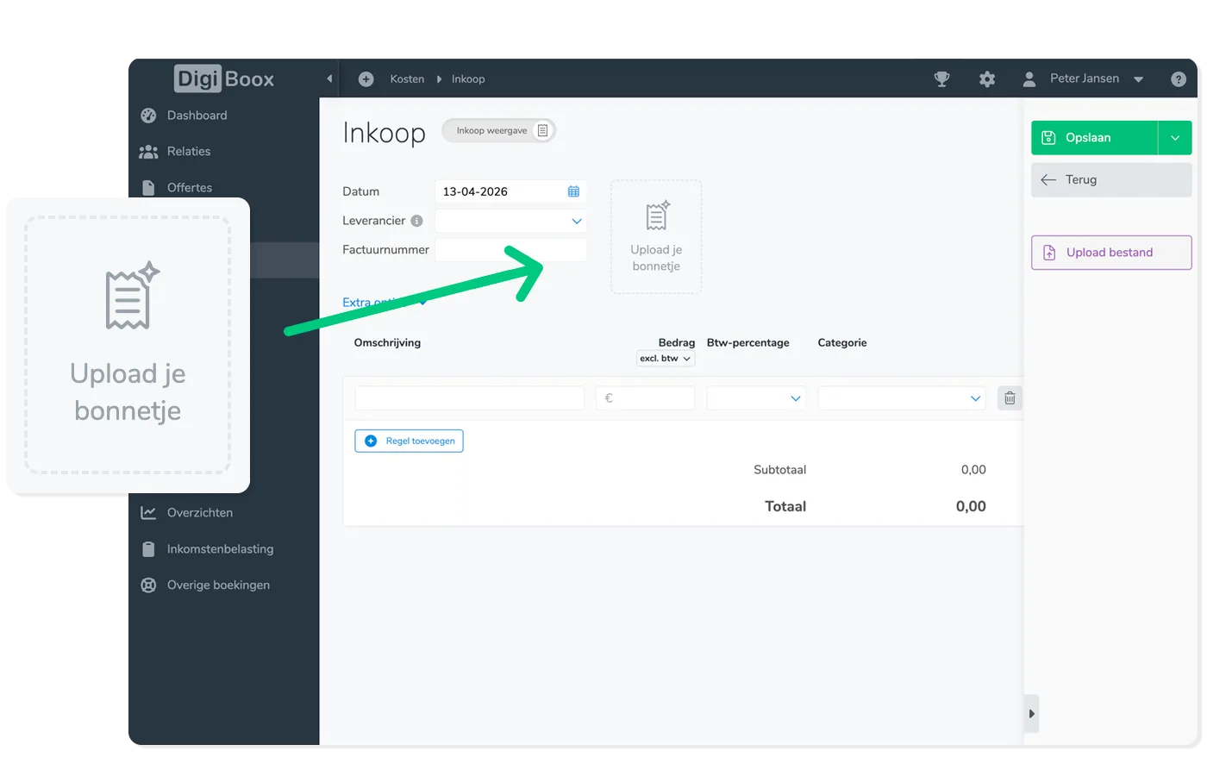
Task: Go to Relaties in the sidebar
Action: [x=188, y=152]
